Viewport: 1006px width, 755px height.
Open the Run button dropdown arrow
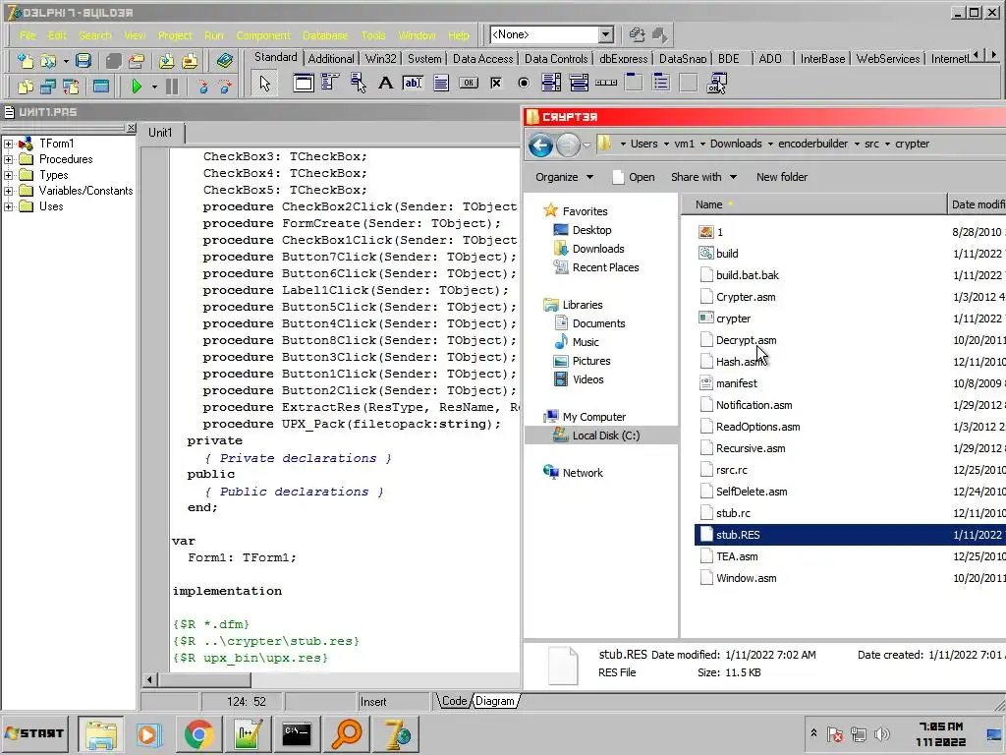[154, 87]
